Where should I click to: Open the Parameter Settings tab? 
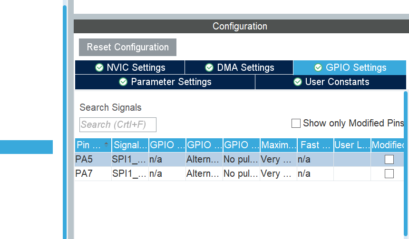pos(165,82)
